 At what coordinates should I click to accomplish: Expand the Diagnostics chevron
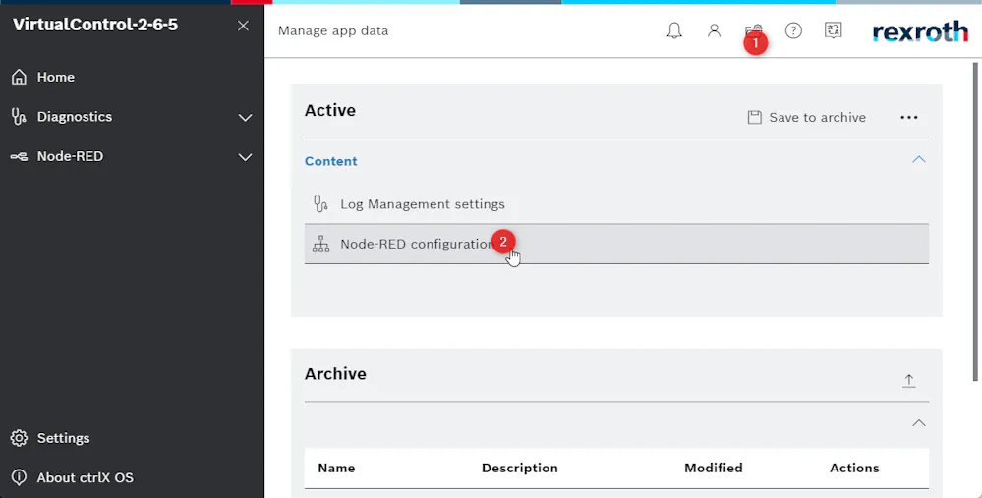point(245,118)
